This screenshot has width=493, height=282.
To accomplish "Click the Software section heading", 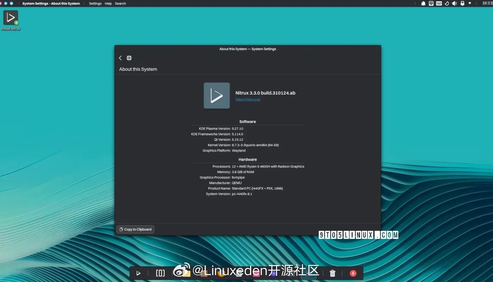I will click(248, 122).
